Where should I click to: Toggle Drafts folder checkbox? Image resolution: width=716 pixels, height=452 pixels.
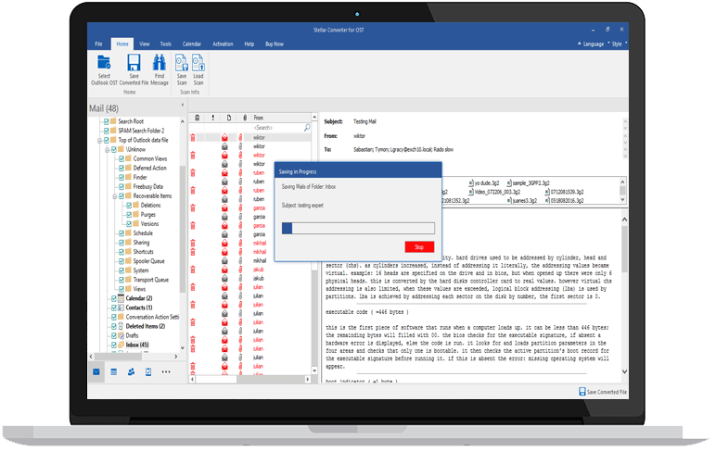[114, 335]
